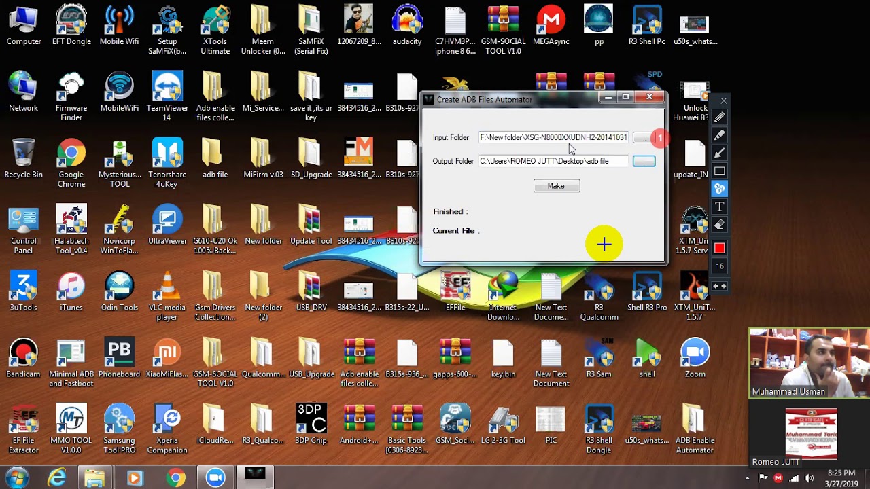Close the drawing toolbar with X

[723, 101]
